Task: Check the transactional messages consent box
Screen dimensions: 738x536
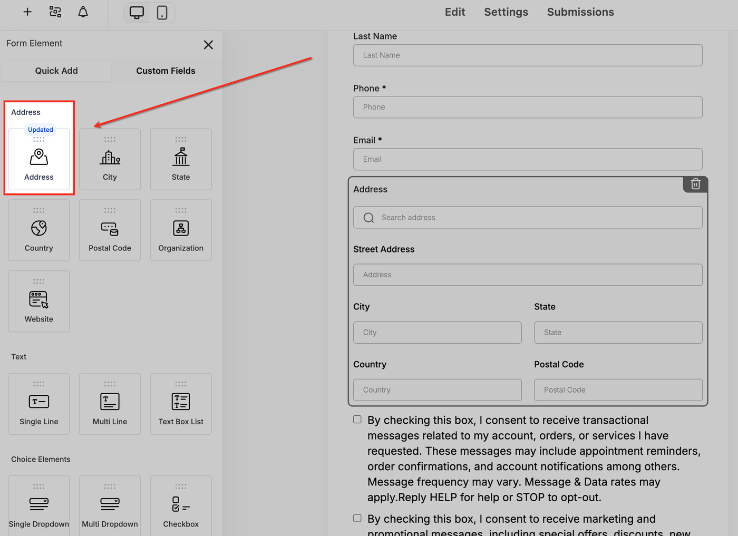Action: pos(357,420)
